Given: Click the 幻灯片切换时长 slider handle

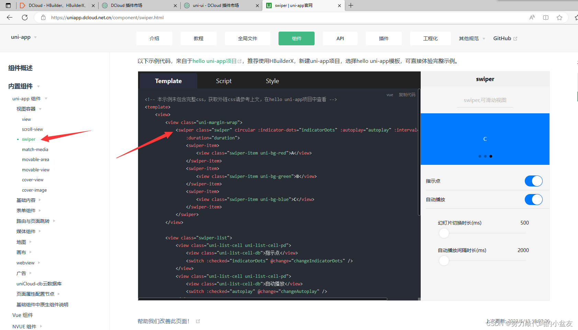Looking at the screenshot, I should click(444, 233).
